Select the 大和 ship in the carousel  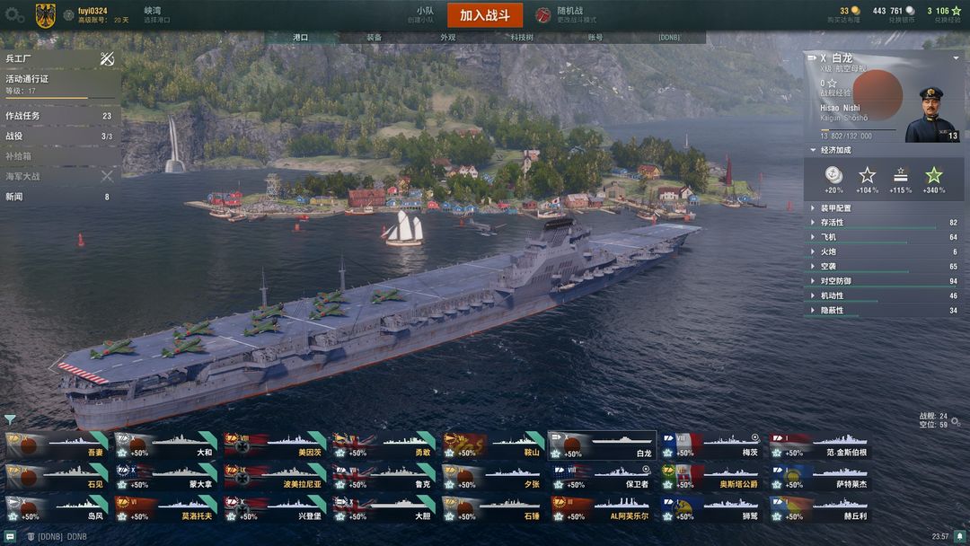click(x=166, y=445)
